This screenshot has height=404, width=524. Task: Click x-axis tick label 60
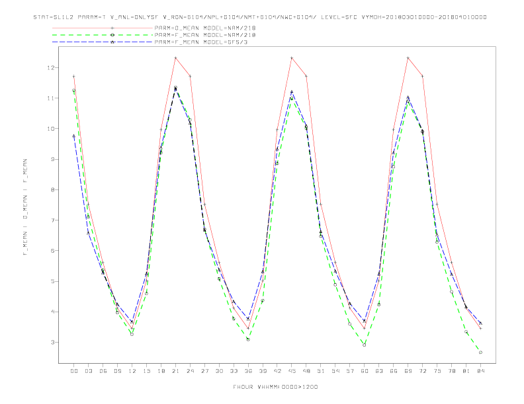(x=365, y=371)
